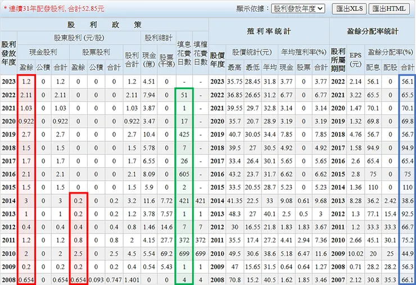Click the 0.093 公積 stock dividend for 2008
The height and width of the screenshot is (285, 416).
coord(96,280)
